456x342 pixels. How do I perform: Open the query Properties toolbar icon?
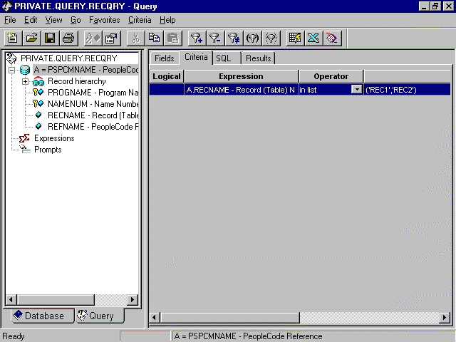[x=111, y=38]
